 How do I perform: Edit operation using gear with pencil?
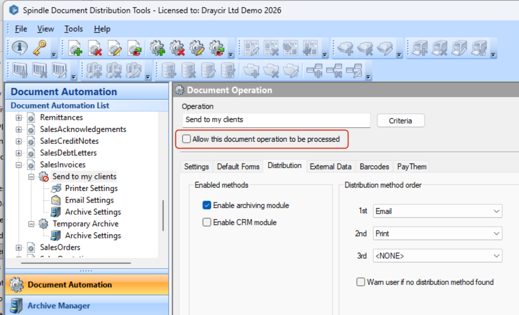(197, 48)
